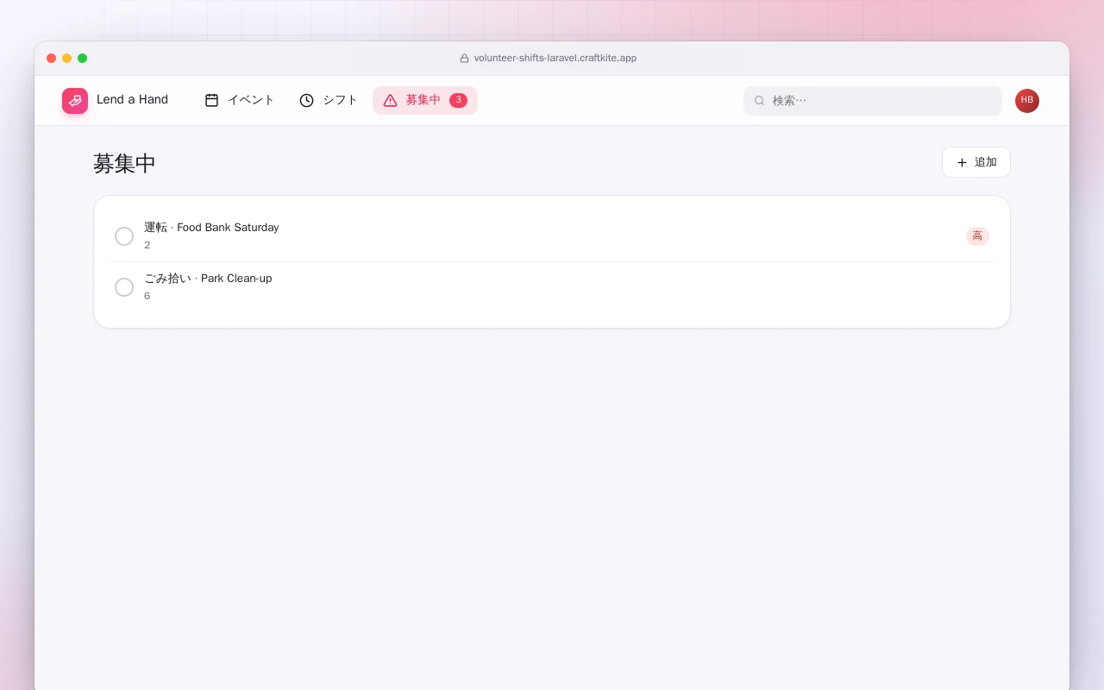Maximize the window with the green button
Screen dimensions: 1104x690
(82, 59)
